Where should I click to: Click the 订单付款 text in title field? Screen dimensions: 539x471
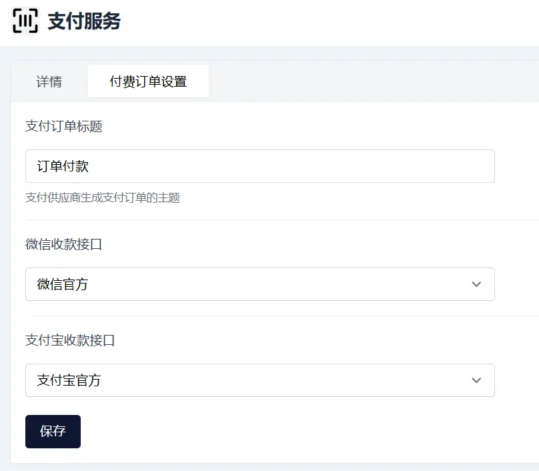pos(63,167)
